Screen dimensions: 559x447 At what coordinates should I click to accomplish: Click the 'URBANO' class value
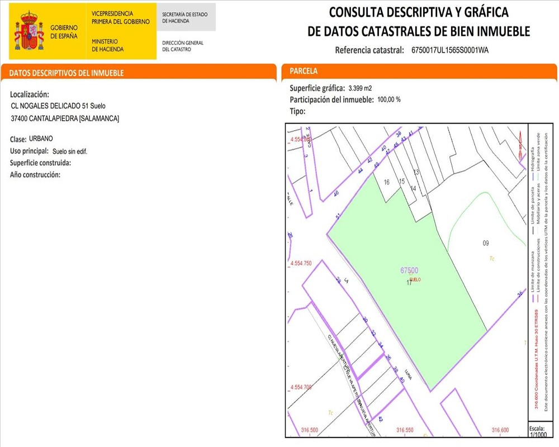pos(41,138)
